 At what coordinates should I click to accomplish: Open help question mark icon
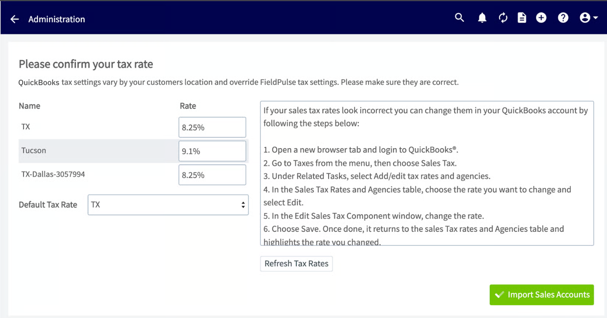coord(563,18)
